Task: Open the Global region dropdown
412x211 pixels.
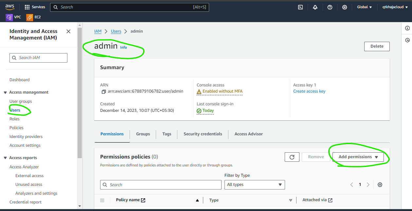Action: point(365,7)
